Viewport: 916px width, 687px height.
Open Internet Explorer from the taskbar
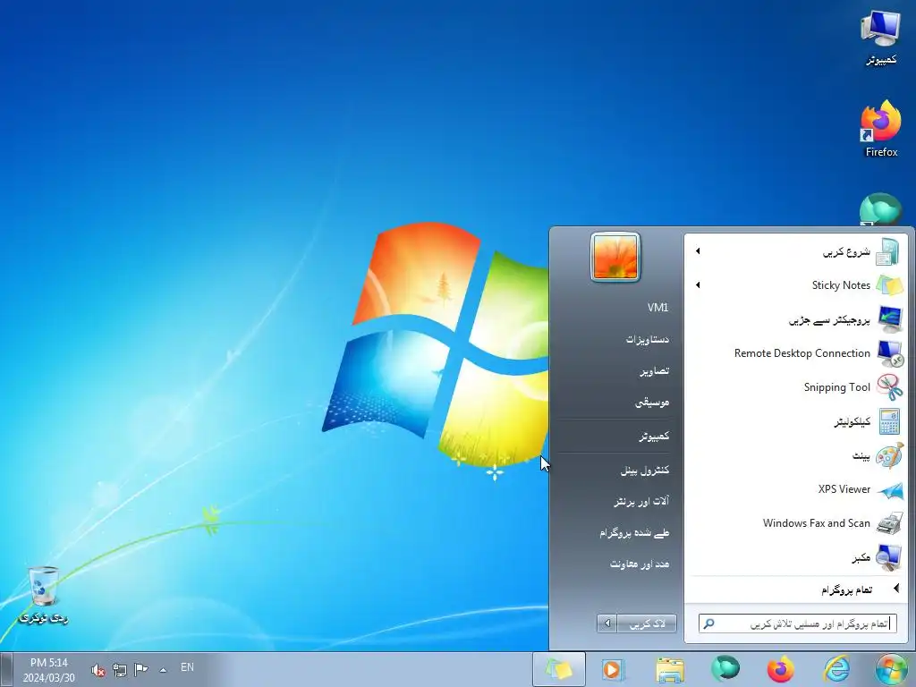(836, 669)
